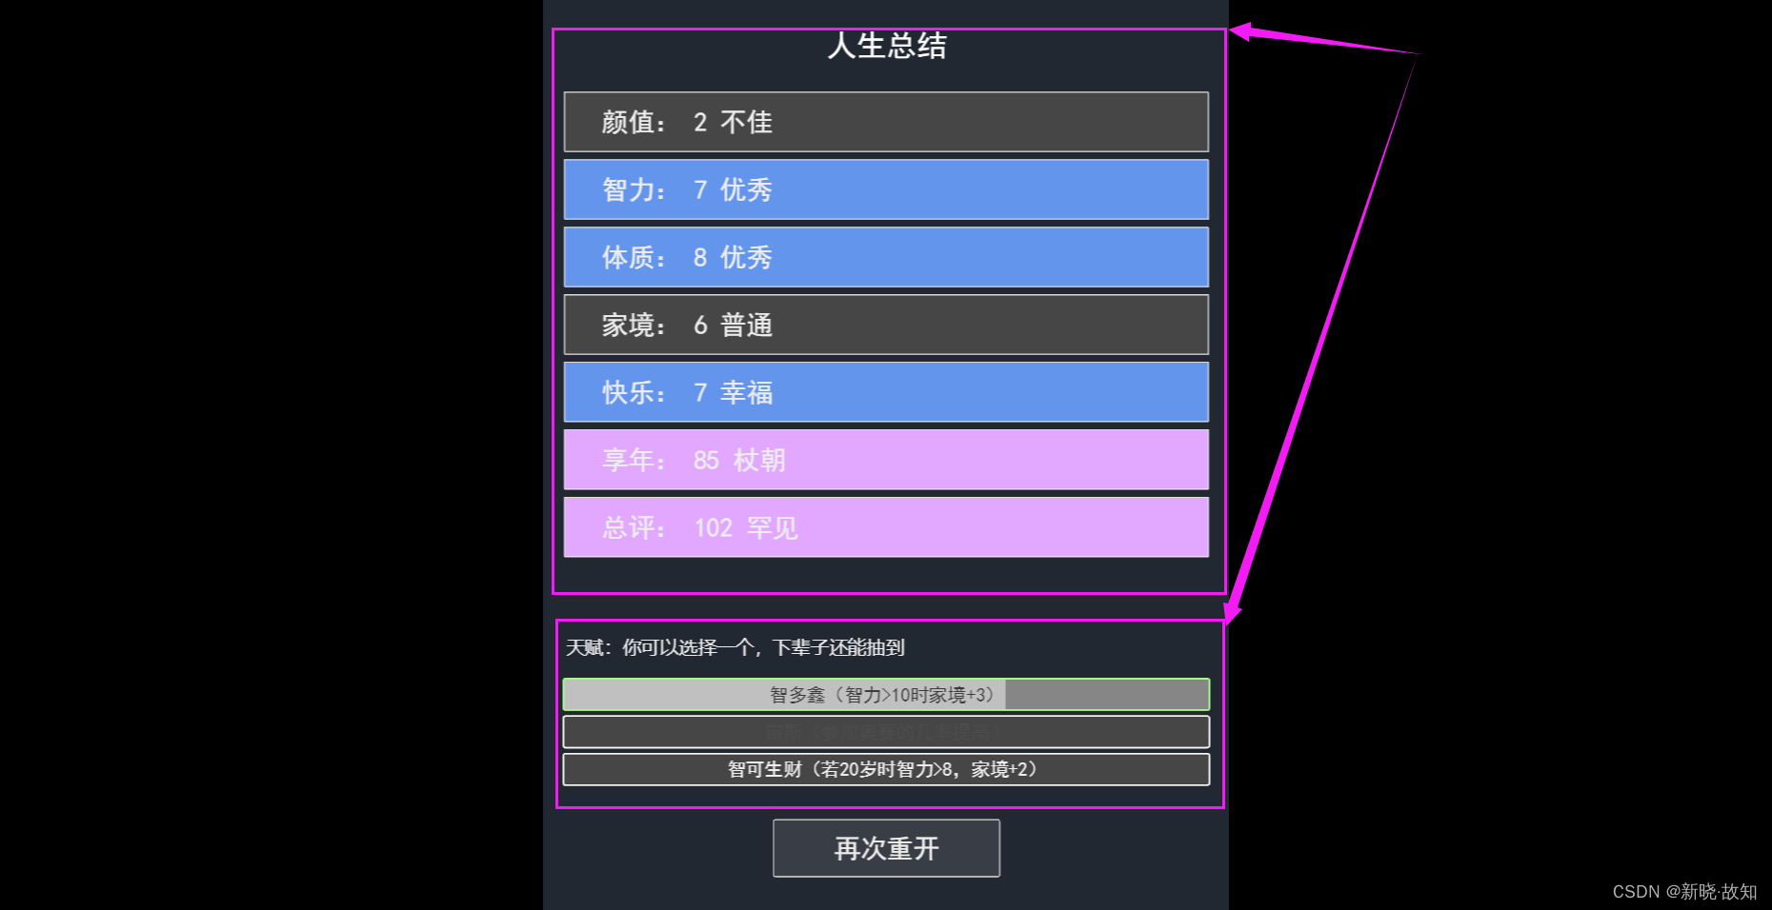This screenshot has width=1772, height=910.
Task: Pick the 智可生财 talent option
Action: (x=886, y=769)
